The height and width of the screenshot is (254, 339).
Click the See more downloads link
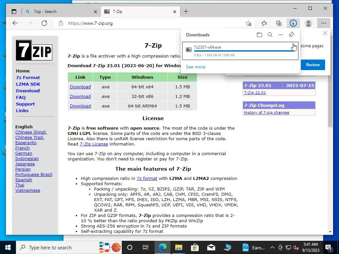(x=195, y=67)
